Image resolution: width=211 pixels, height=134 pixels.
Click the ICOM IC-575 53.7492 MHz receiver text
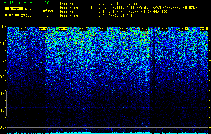click(x=135, y=12)
